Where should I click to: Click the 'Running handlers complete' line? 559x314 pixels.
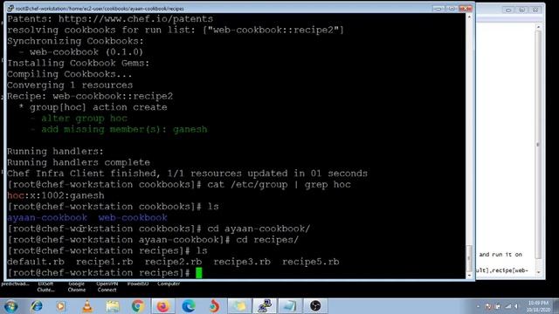pos(79,163)
